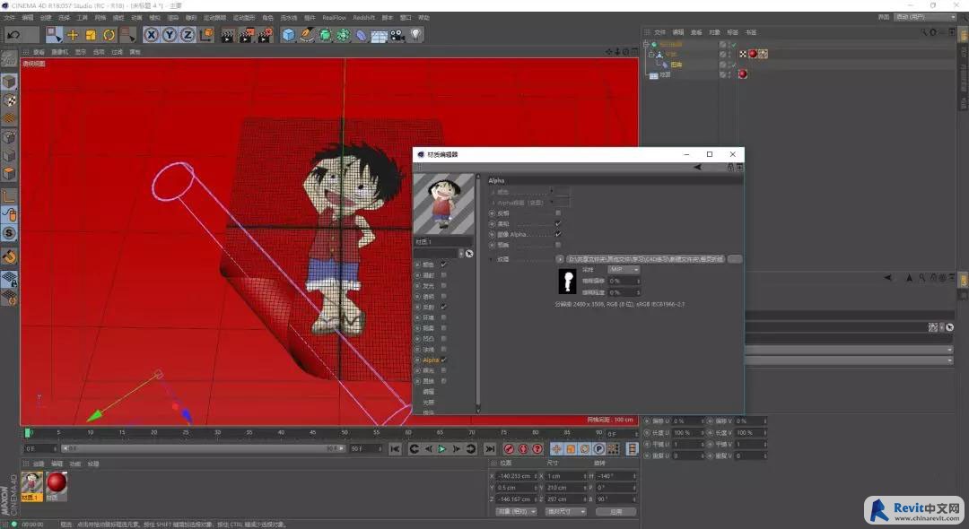The width and height of the screenshot is (969, 529).
Task: Toggle the 图像 Alpha checkbox
Action: coord(558,235)
